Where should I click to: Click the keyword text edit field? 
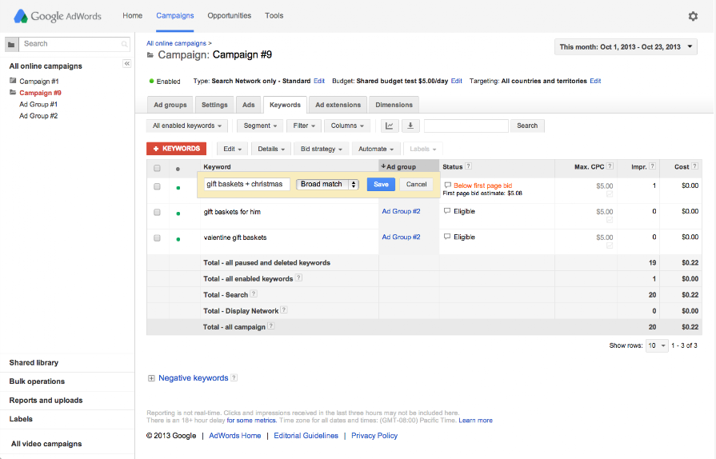tap(246, 184)
